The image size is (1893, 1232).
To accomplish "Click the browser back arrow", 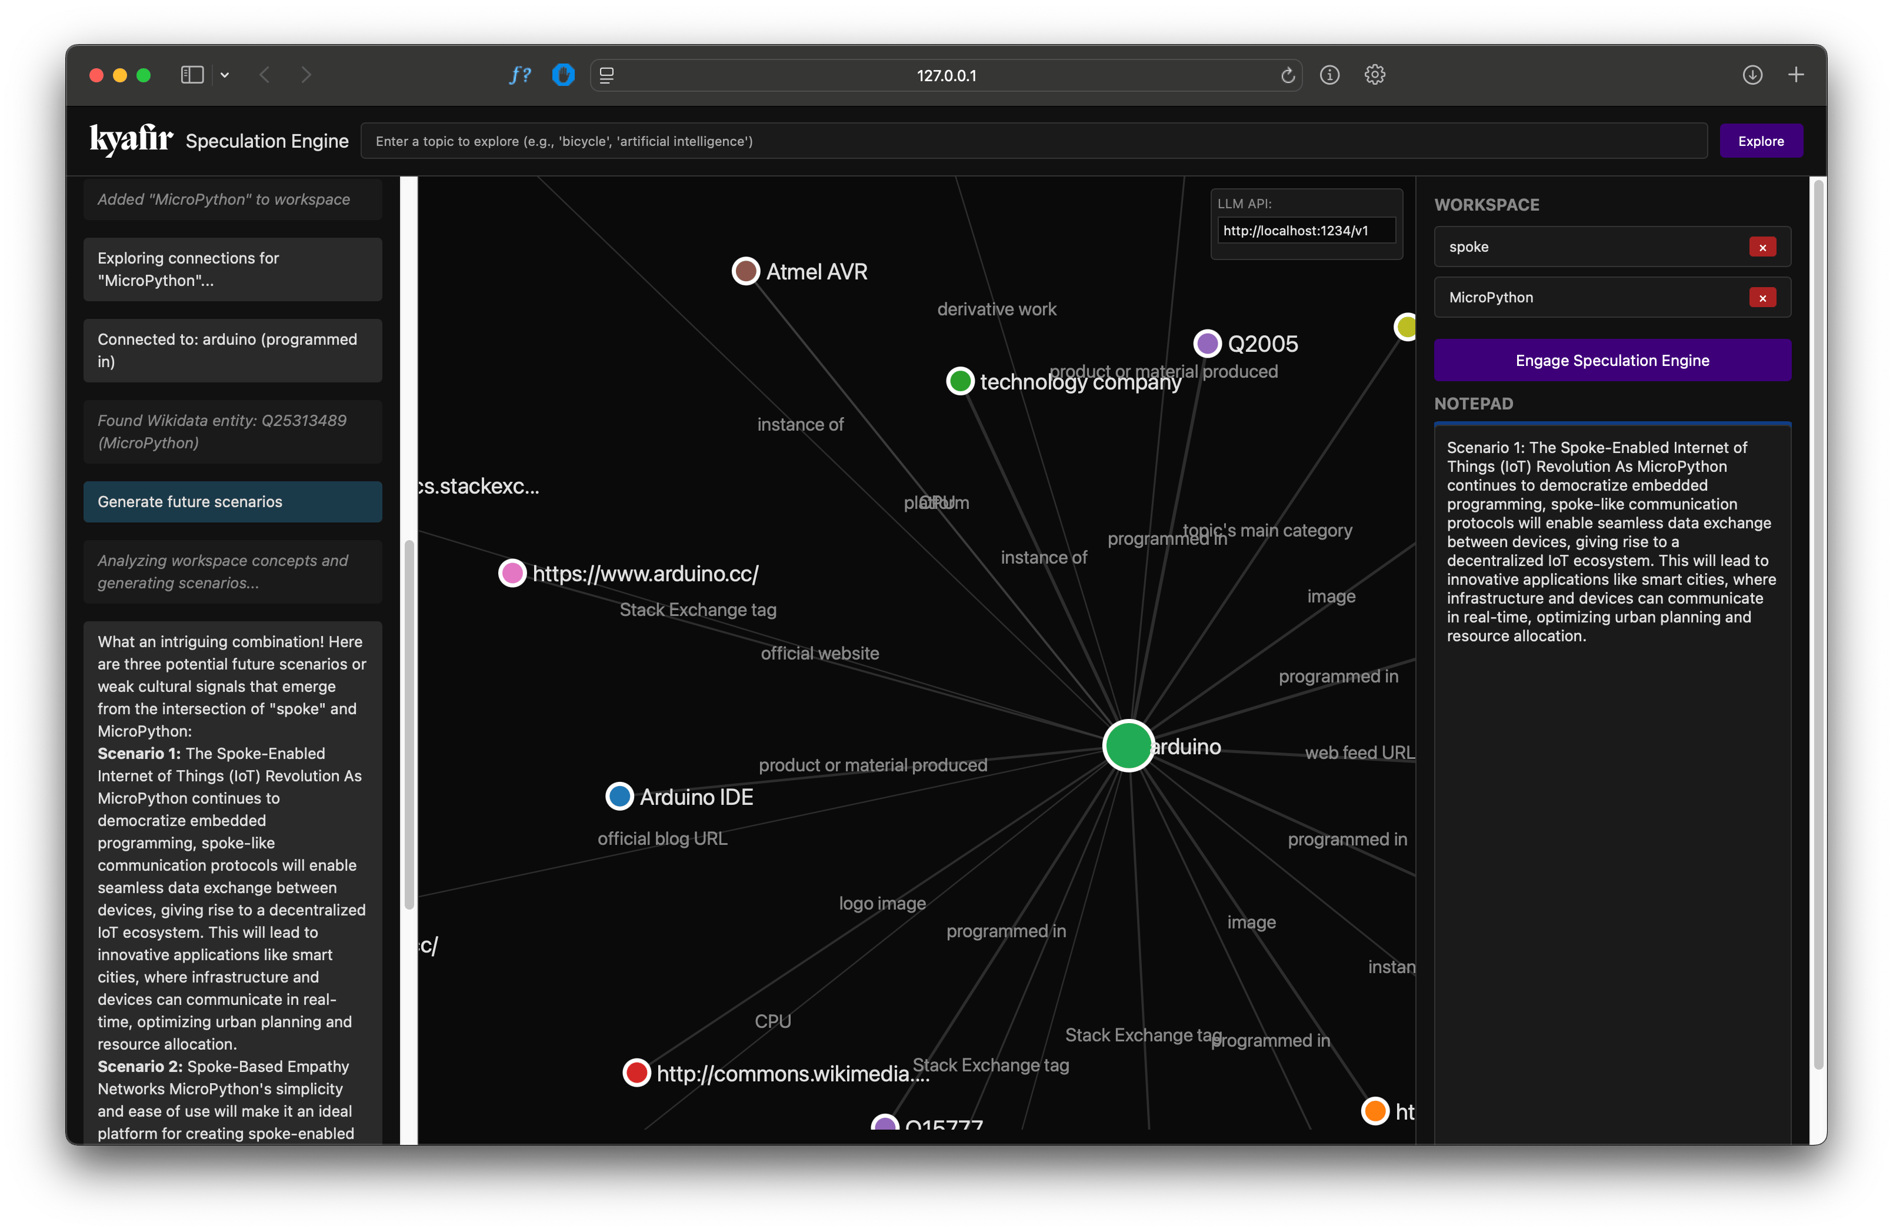I will coord(265,75).
